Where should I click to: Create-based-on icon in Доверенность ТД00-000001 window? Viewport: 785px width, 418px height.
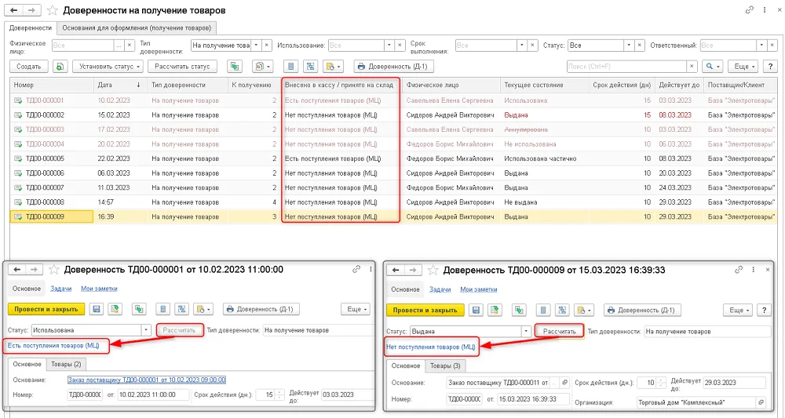tap(139, 310)
